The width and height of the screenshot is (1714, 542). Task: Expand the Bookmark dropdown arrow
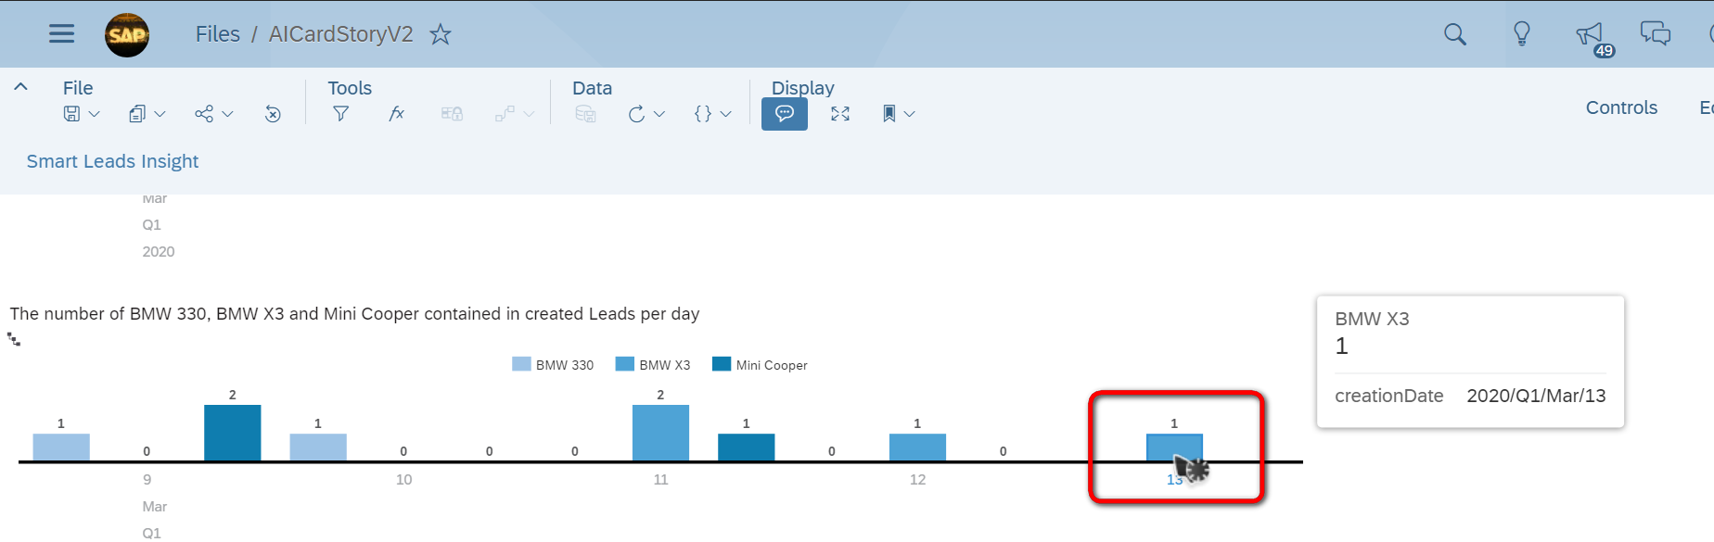pos(910,114)
